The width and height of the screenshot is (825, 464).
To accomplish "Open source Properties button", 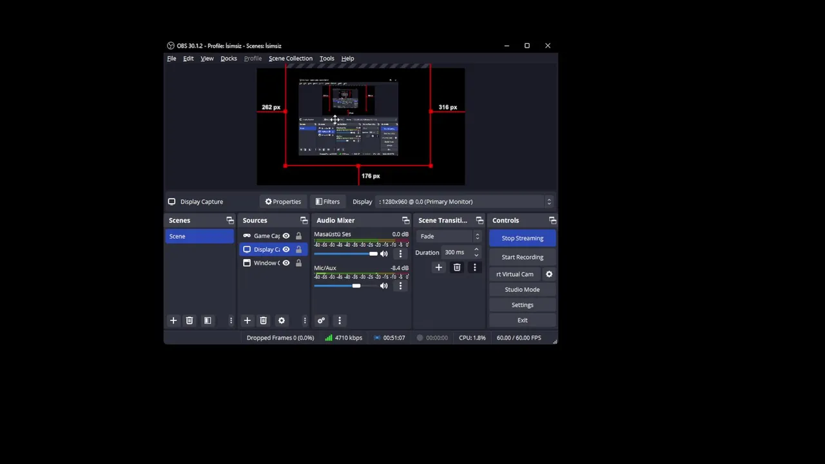I will (283, 202).
